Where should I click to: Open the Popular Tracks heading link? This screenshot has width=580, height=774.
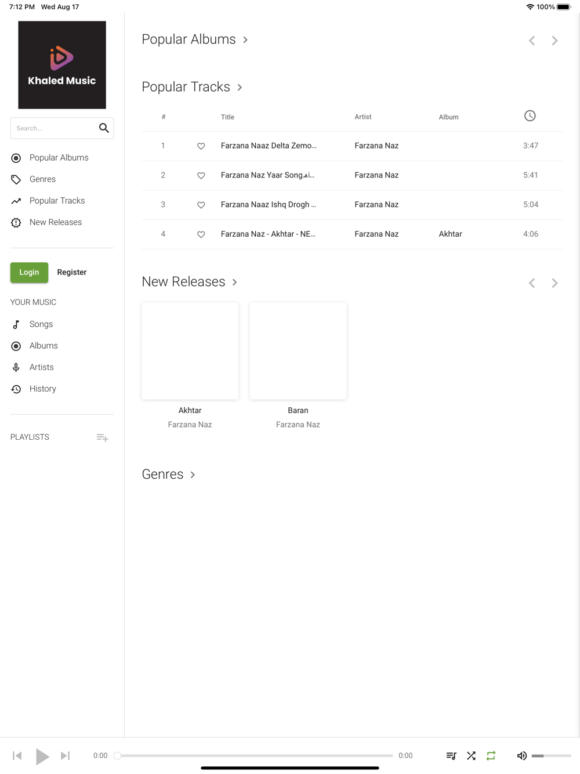point(186,87)
